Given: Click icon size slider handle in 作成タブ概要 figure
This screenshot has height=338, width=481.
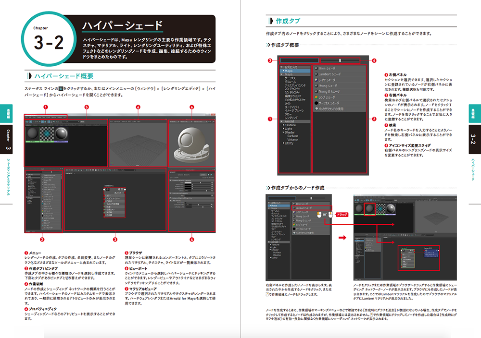Looking at the screenshot, I should [x=340, y=61].
